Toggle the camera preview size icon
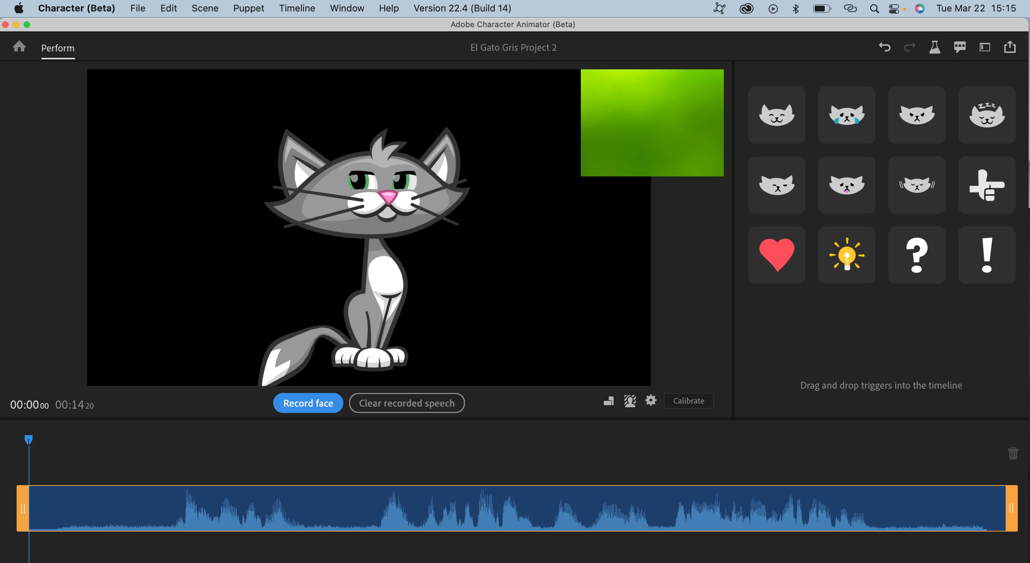Screen dimensions: 1030x563 pyautogui.click(x=609, y=401)
